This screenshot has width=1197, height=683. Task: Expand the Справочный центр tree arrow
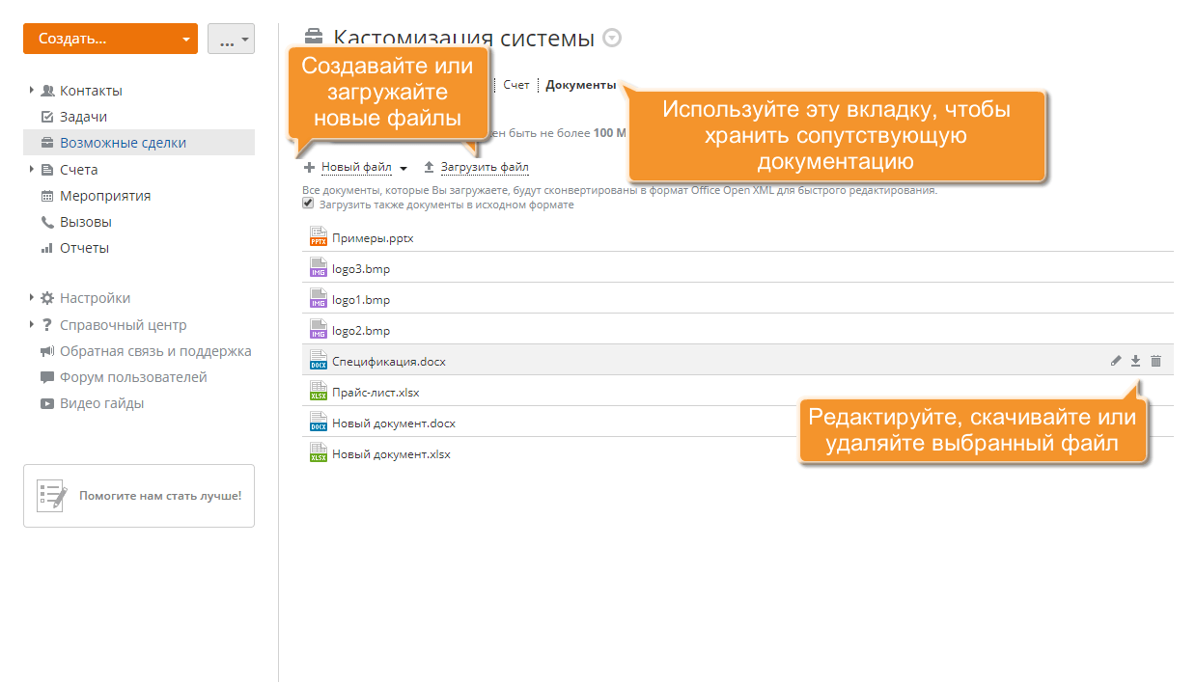(32, 325)
